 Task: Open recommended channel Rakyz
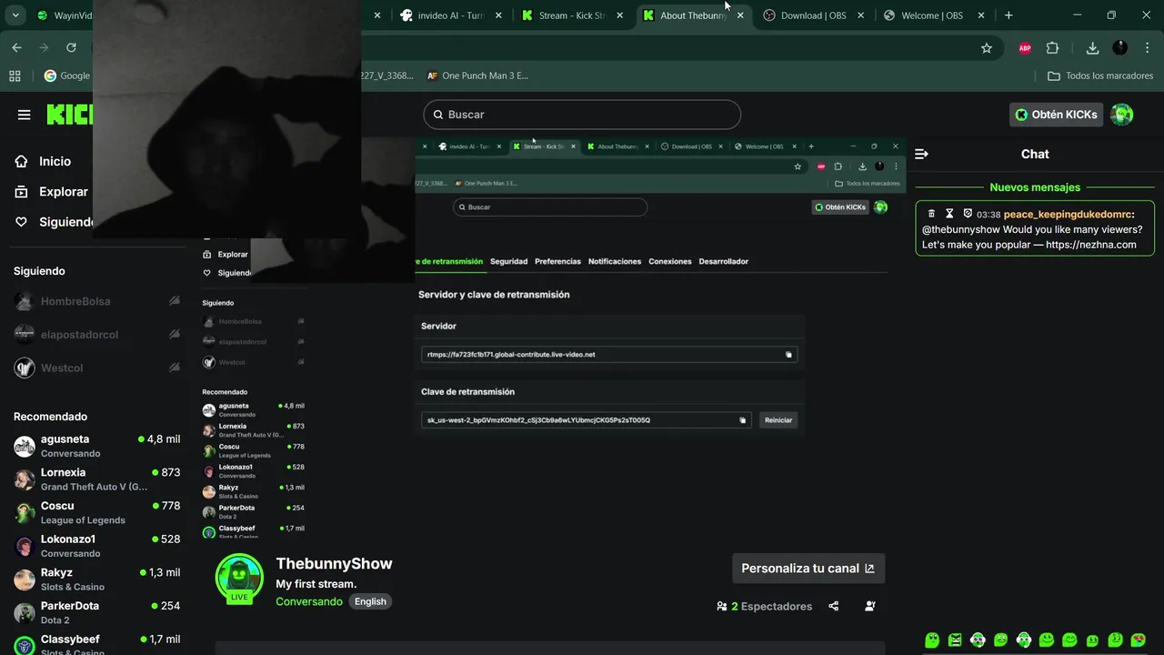[96, 579]
